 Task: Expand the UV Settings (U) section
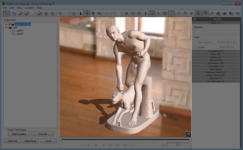point(216,81)
